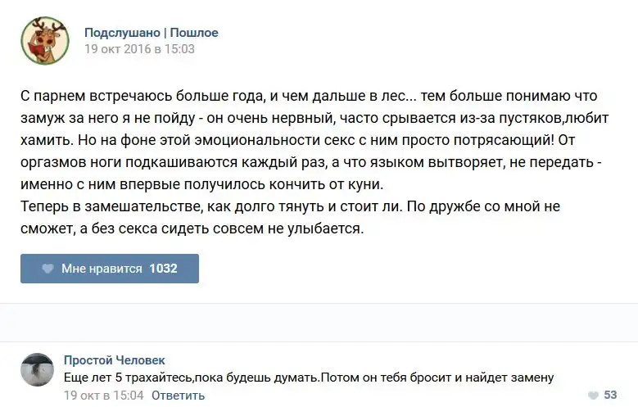The width and height of the screenshot is (638, 407).
Task: Click the comment's like count 53
Action: pyautogui.click(x=610, y=395)
